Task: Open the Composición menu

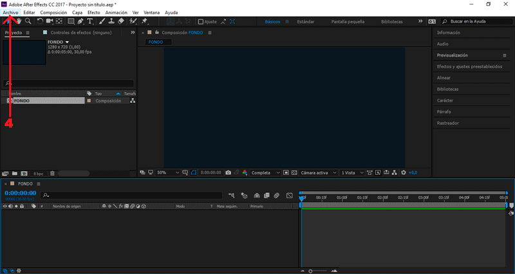Action: 53,12
